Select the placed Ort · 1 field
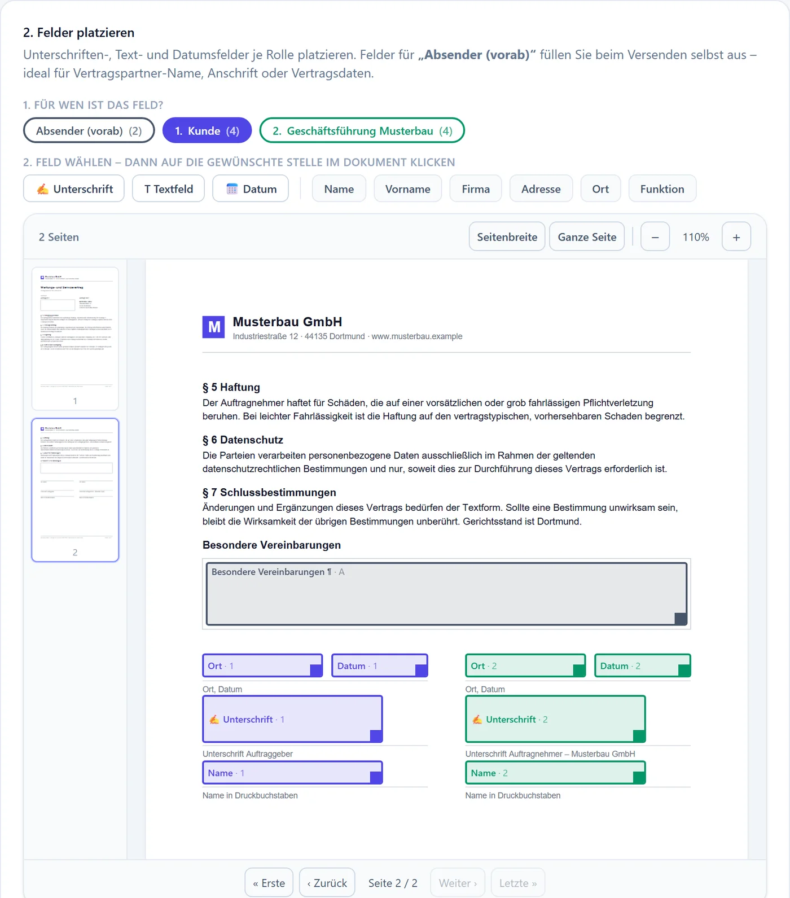The height and width of the screenshot is (898, 790). pyautogui.click(x=262, y=665)
